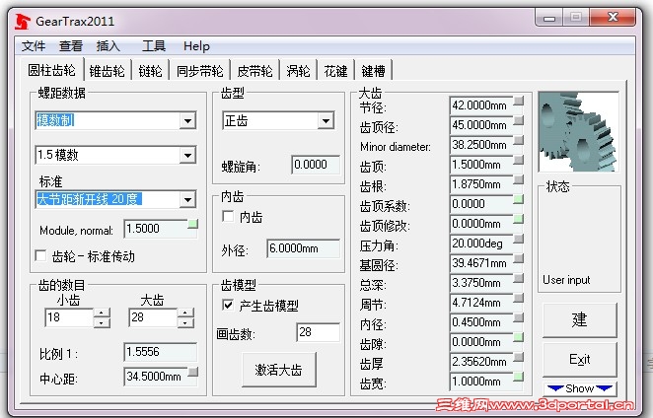Toggle the small square beside 周节 value
The width and height of the screenshot is (653, 418).
tap(519, 298)
